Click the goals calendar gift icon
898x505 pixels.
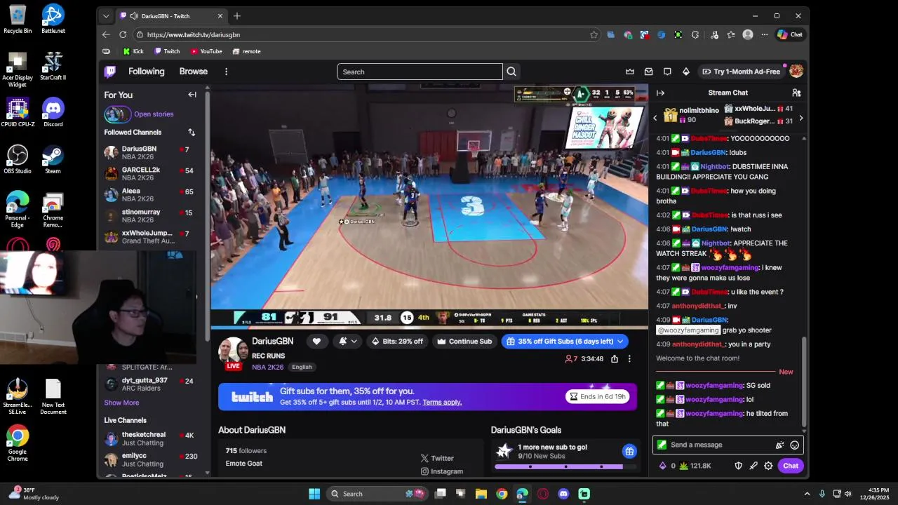click(629, 451)
